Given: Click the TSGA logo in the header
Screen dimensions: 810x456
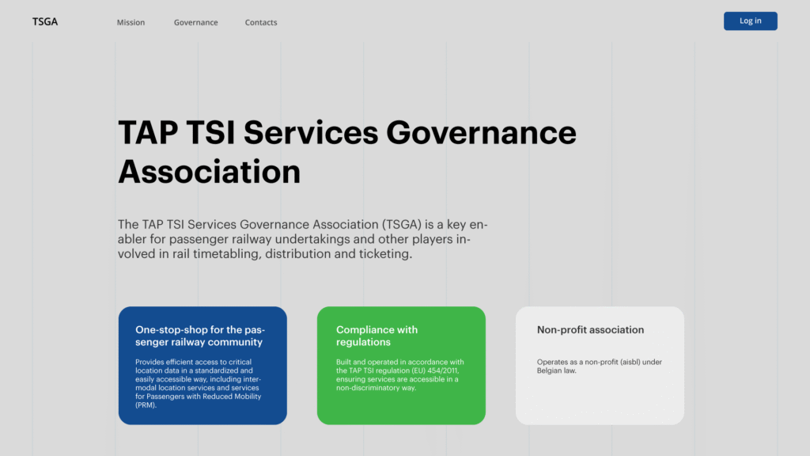Looking at the screenshot, I should coord(45,21).
